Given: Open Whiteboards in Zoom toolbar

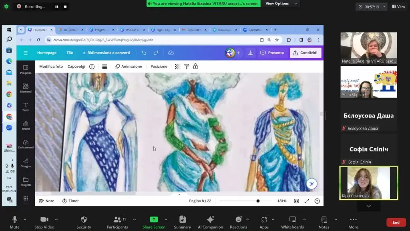Looking at the screenshot, I should (292, 220).
